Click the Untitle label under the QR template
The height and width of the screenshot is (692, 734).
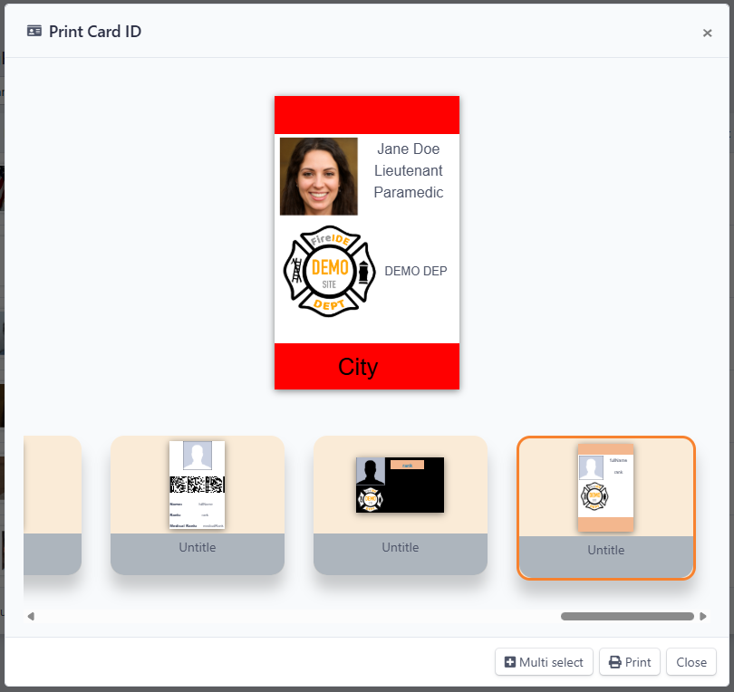197,547
